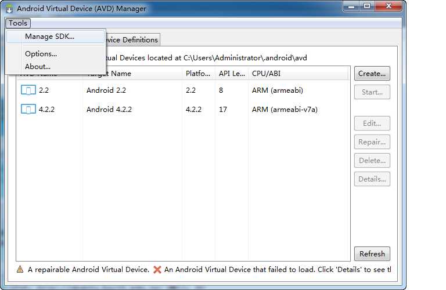The width and height of the screenshot is (446, 290).
Task: Minimize the AVD Manager window
Action: (x=351, y=6)
